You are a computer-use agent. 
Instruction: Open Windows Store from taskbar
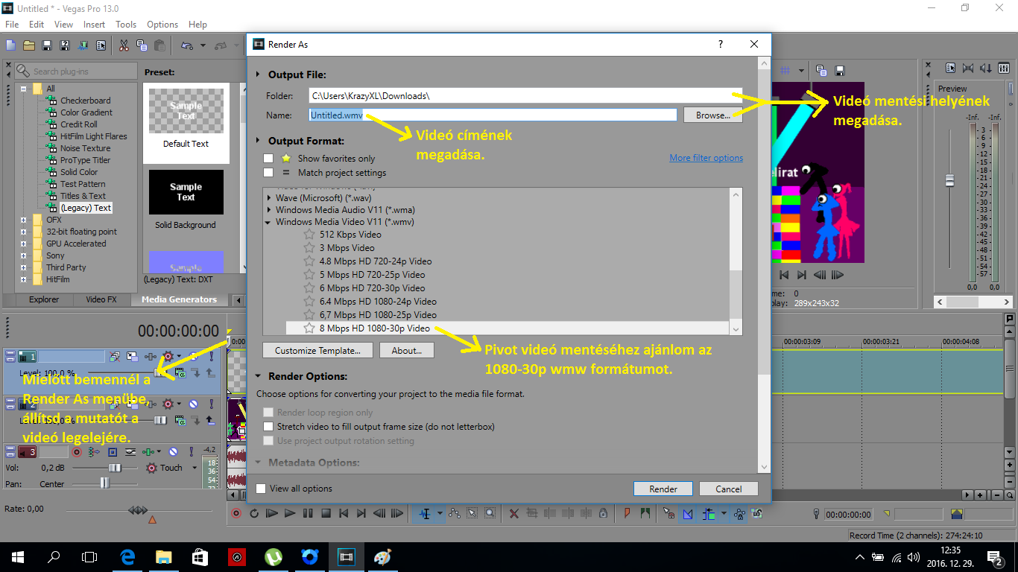click(x=200, y=557)
